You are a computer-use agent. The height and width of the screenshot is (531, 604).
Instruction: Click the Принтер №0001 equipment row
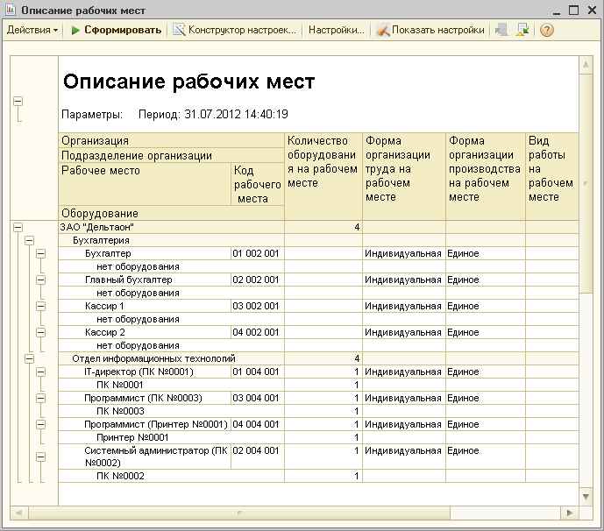(x=172, y=437)
